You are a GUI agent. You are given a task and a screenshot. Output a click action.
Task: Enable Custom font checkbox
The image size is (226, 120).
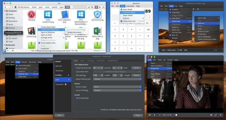pos(77,72)
